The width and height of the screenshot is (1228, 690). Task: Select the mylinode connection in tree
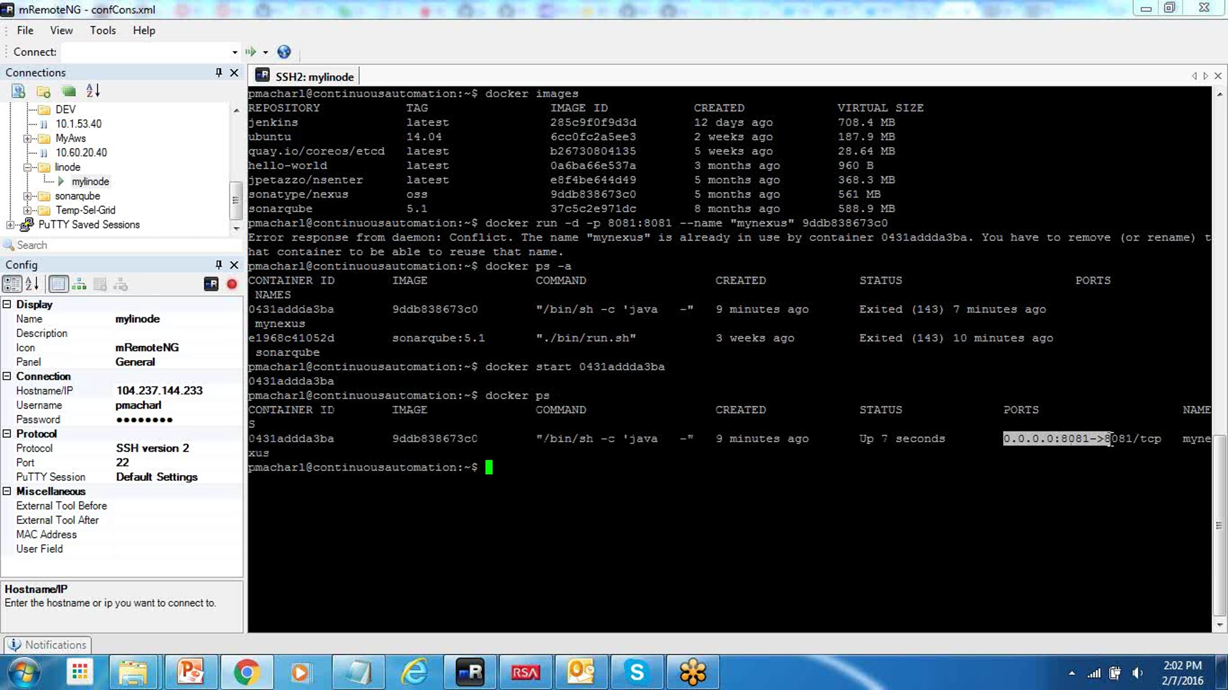click(91, 182)
